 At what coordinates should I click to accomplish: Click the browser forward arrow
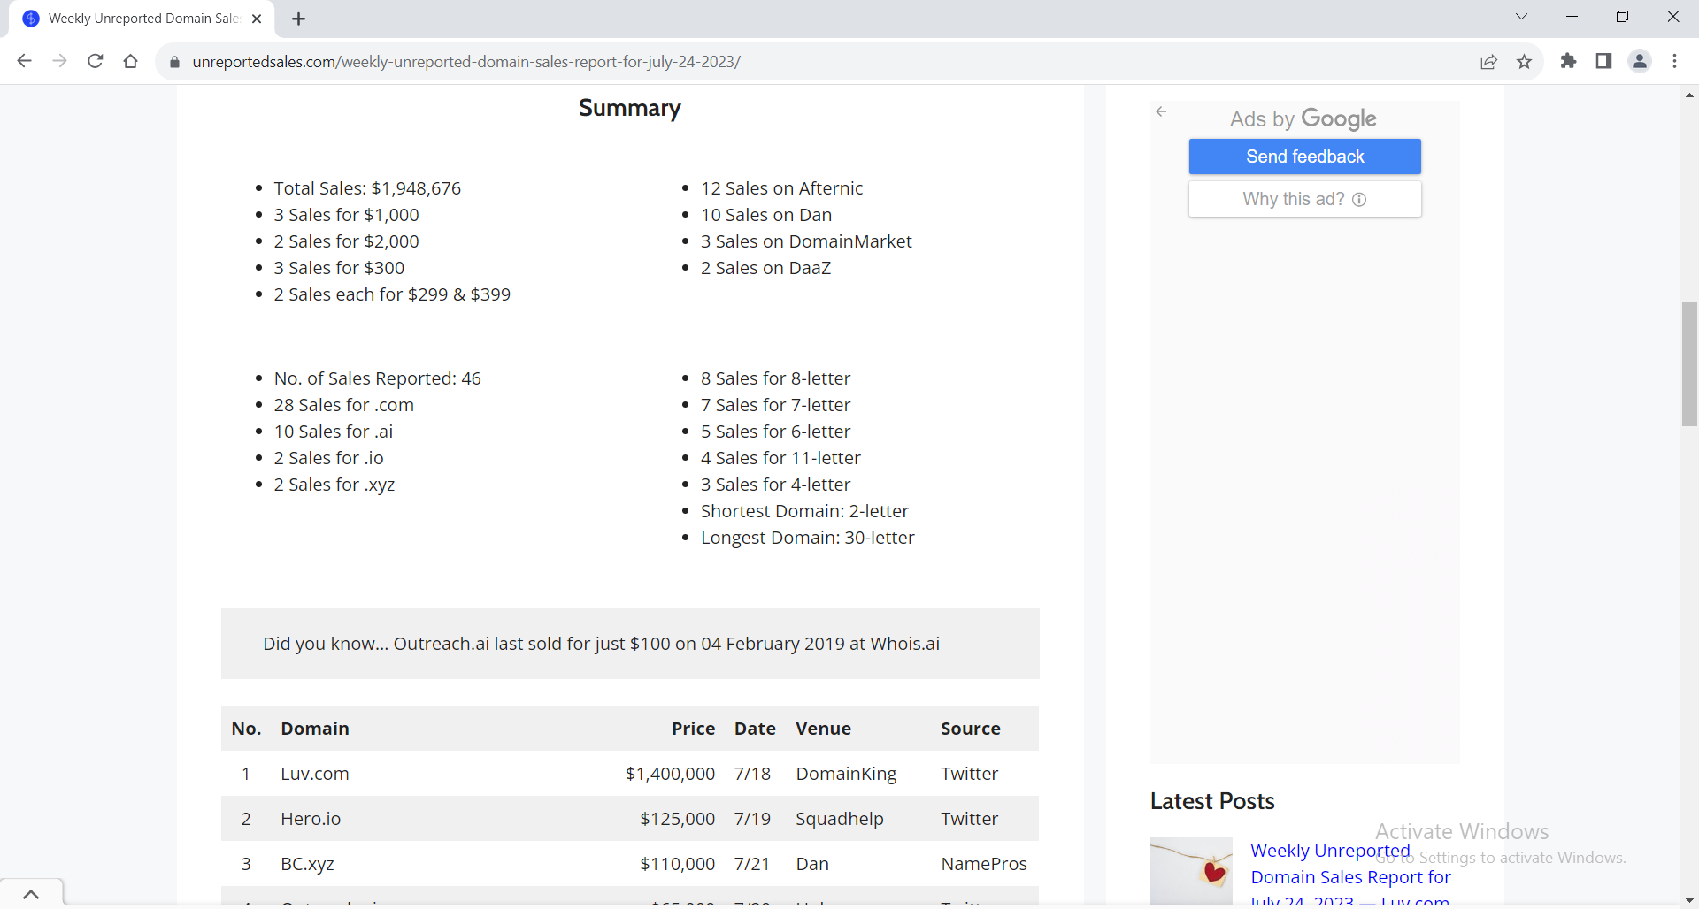pos(59,61)
